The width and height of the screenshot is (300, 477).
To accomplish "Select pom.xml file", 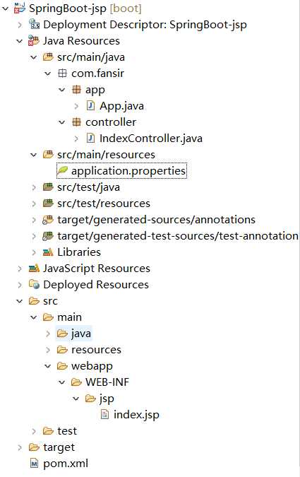I will (x=66, y=464).
